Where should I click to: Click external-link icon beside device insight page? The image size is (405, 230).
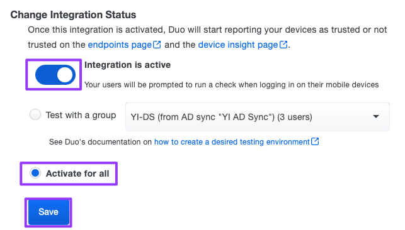283,45
